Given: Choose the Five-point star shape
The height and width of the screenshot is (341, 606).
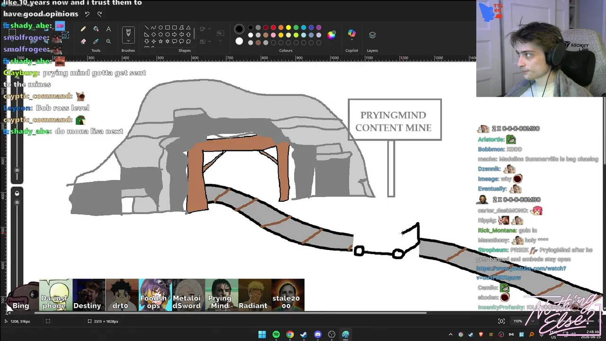Looking at the screenshot, I should coord(160,42).
